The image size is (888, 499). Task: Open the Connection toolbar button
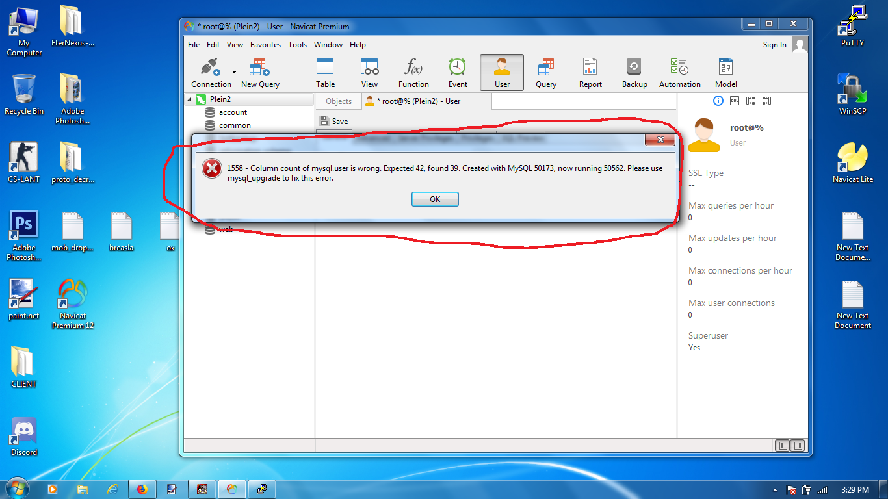pos(211,73)
